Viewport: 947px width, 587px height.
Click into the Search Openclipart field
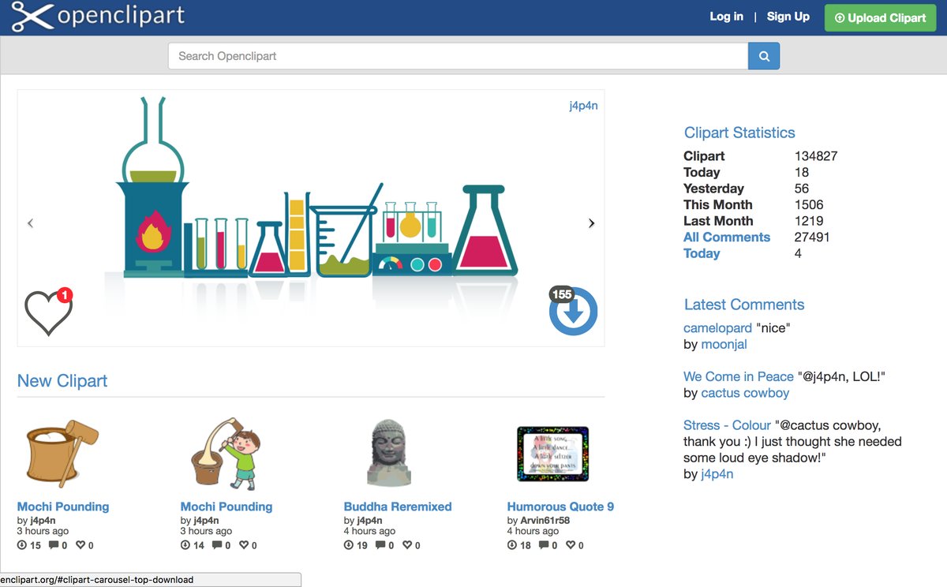(x=458, y=56)
